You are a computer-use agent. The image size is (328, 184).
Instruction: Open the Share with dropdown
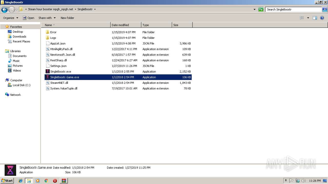(x=47, y=18)
